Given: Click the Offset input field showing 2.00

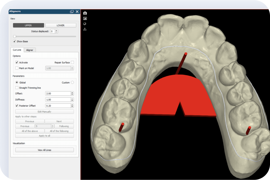Looking at the screenshot, I should point(58,94).
